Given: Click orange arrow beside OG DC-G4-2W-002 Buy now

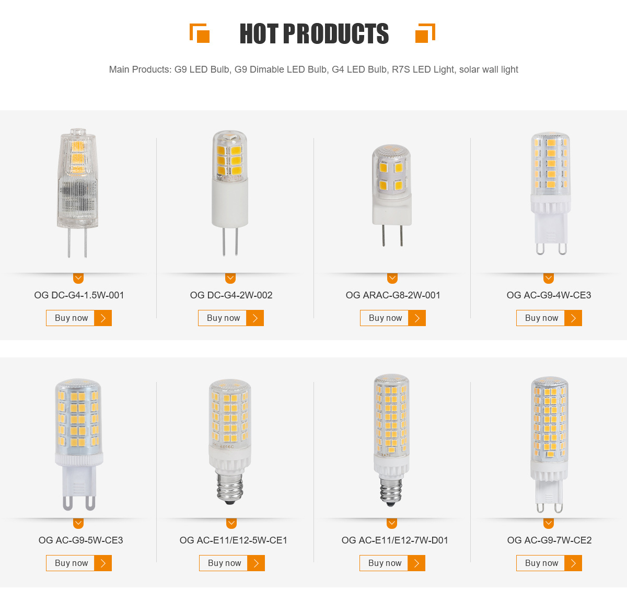Looking at the screenshot, I should pyautogui.click(x=255, y=318).
